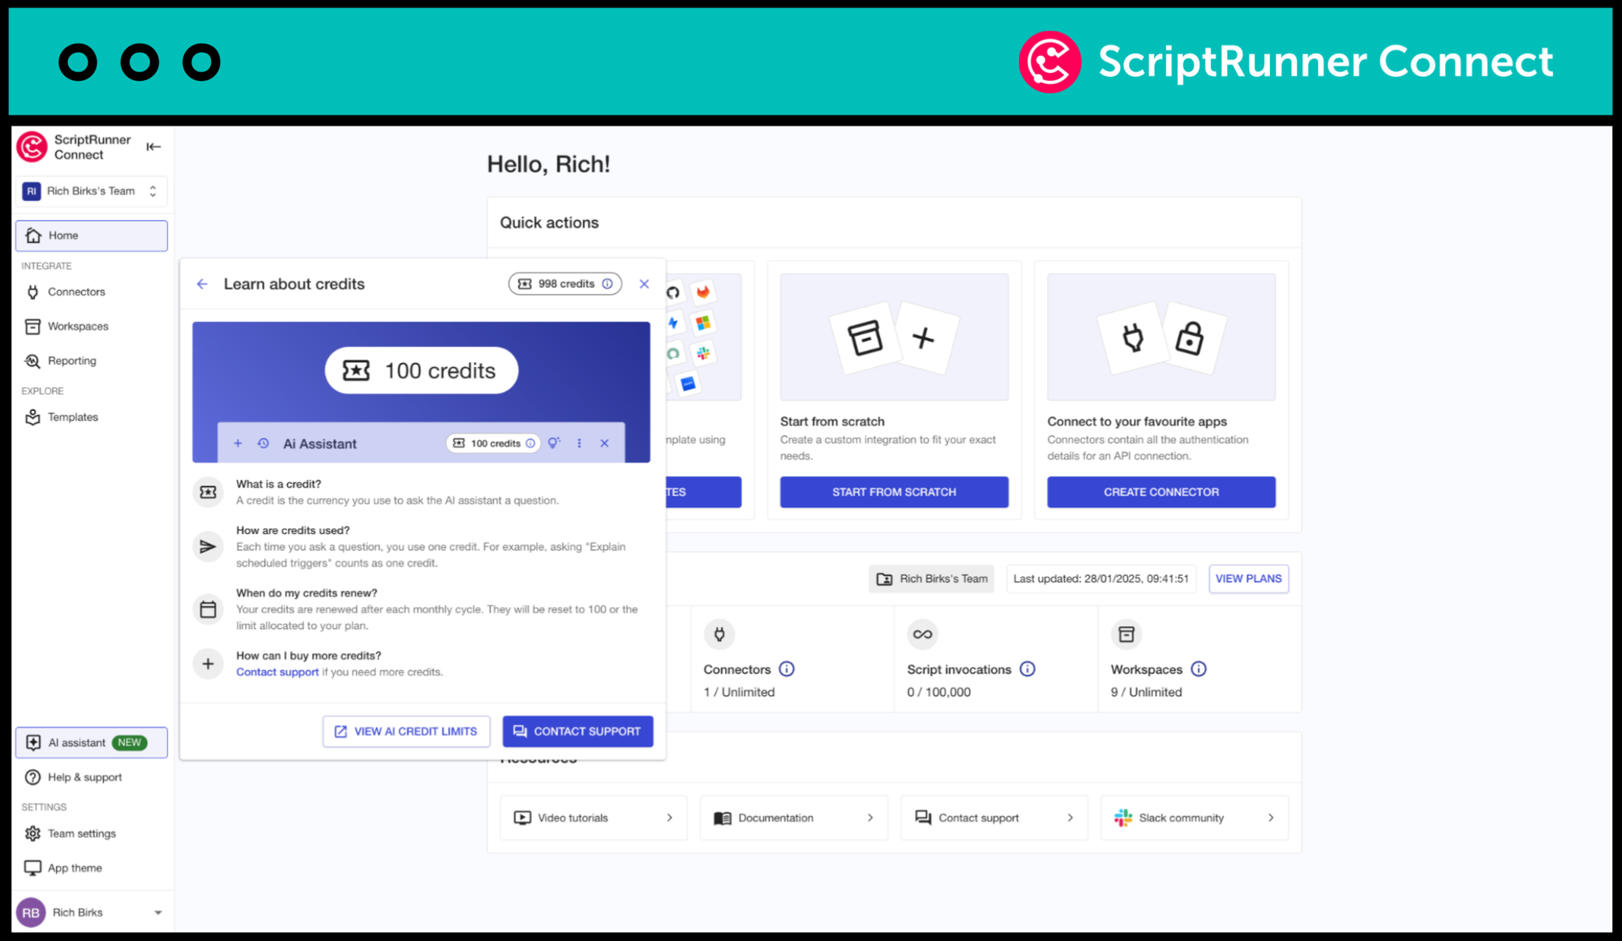Click info icon next to Connectors usage

click(787, 669)
